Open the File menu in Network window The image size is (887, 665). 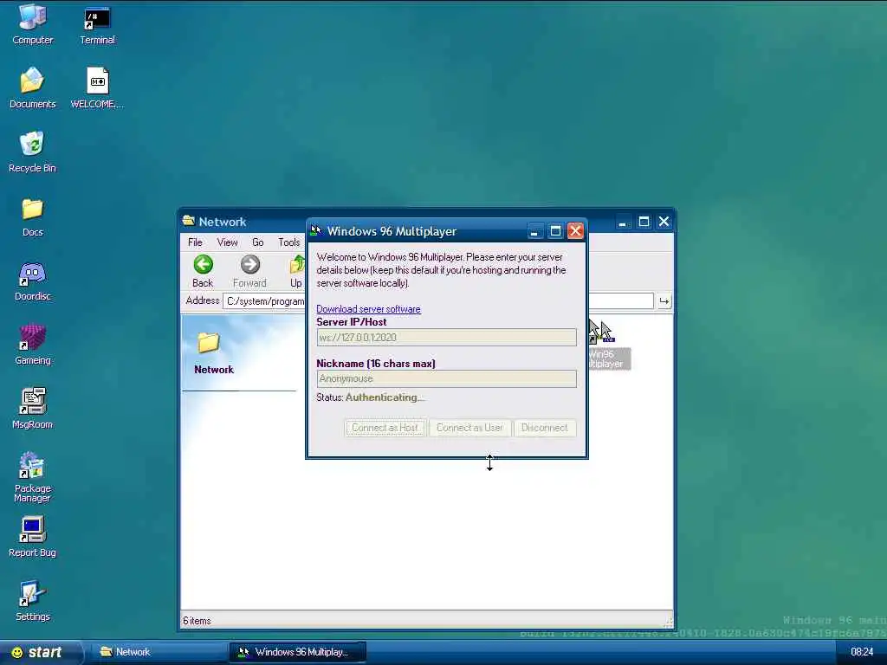(195, 242)
